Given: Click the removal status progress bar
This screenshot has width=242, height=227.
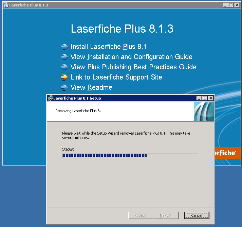Looking at the screenshot, I should 130,156.
